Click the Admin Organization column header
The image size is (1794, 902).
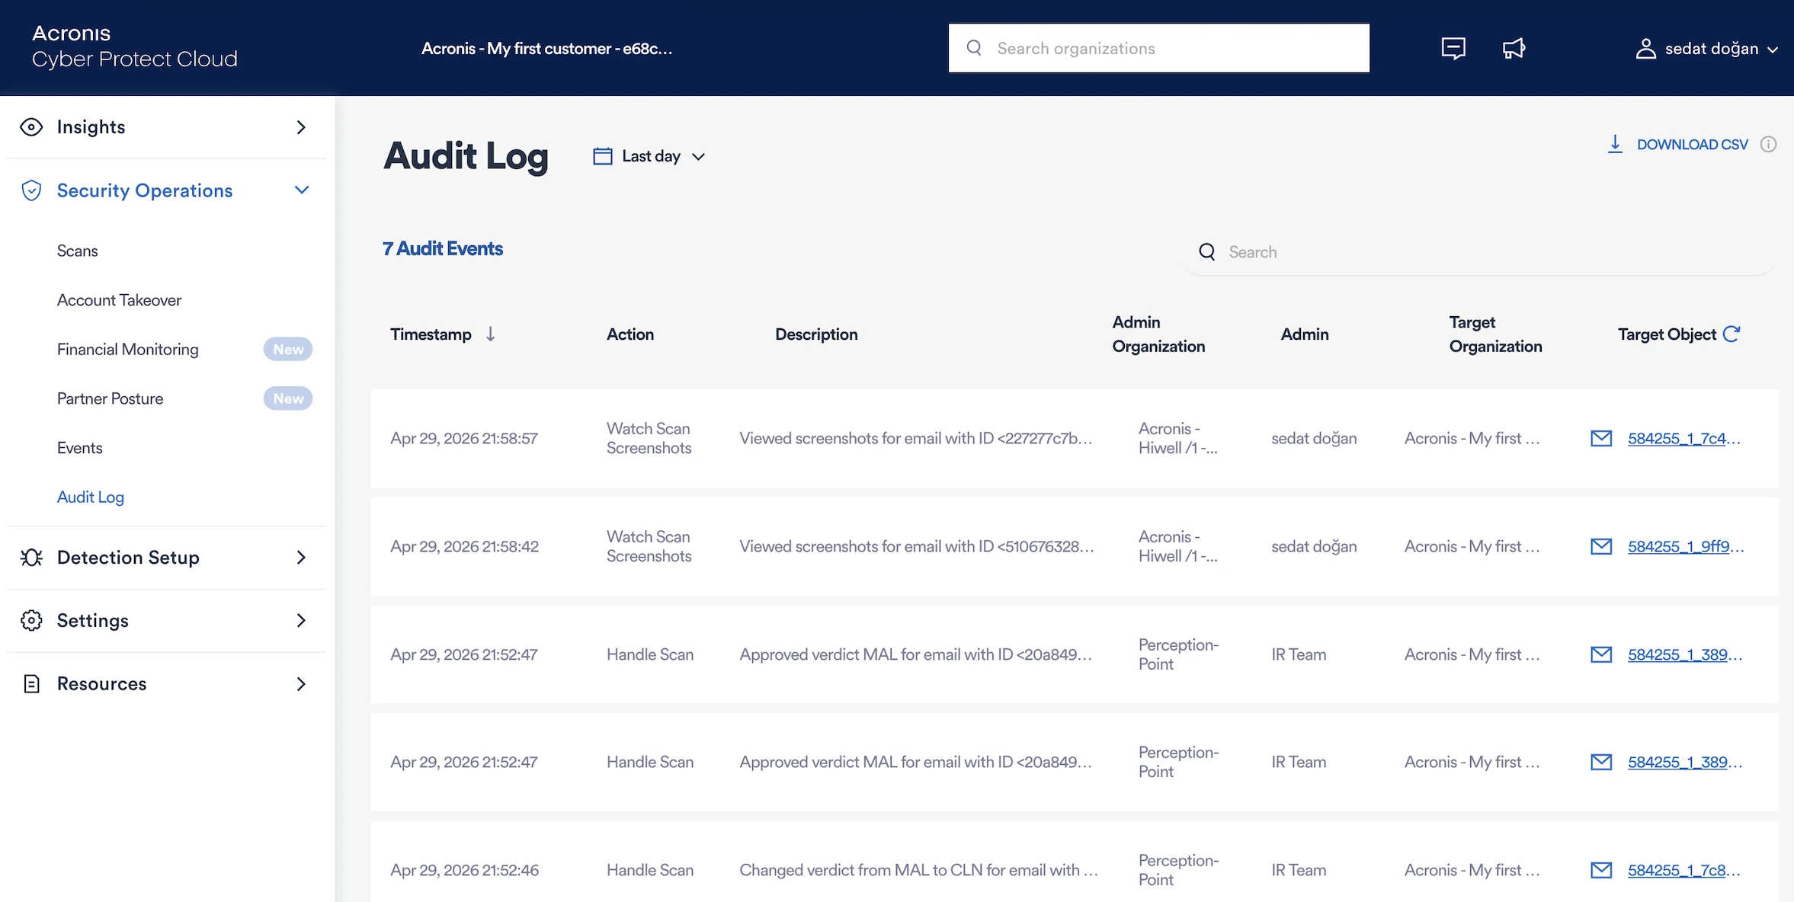(x=1158, y=334)
